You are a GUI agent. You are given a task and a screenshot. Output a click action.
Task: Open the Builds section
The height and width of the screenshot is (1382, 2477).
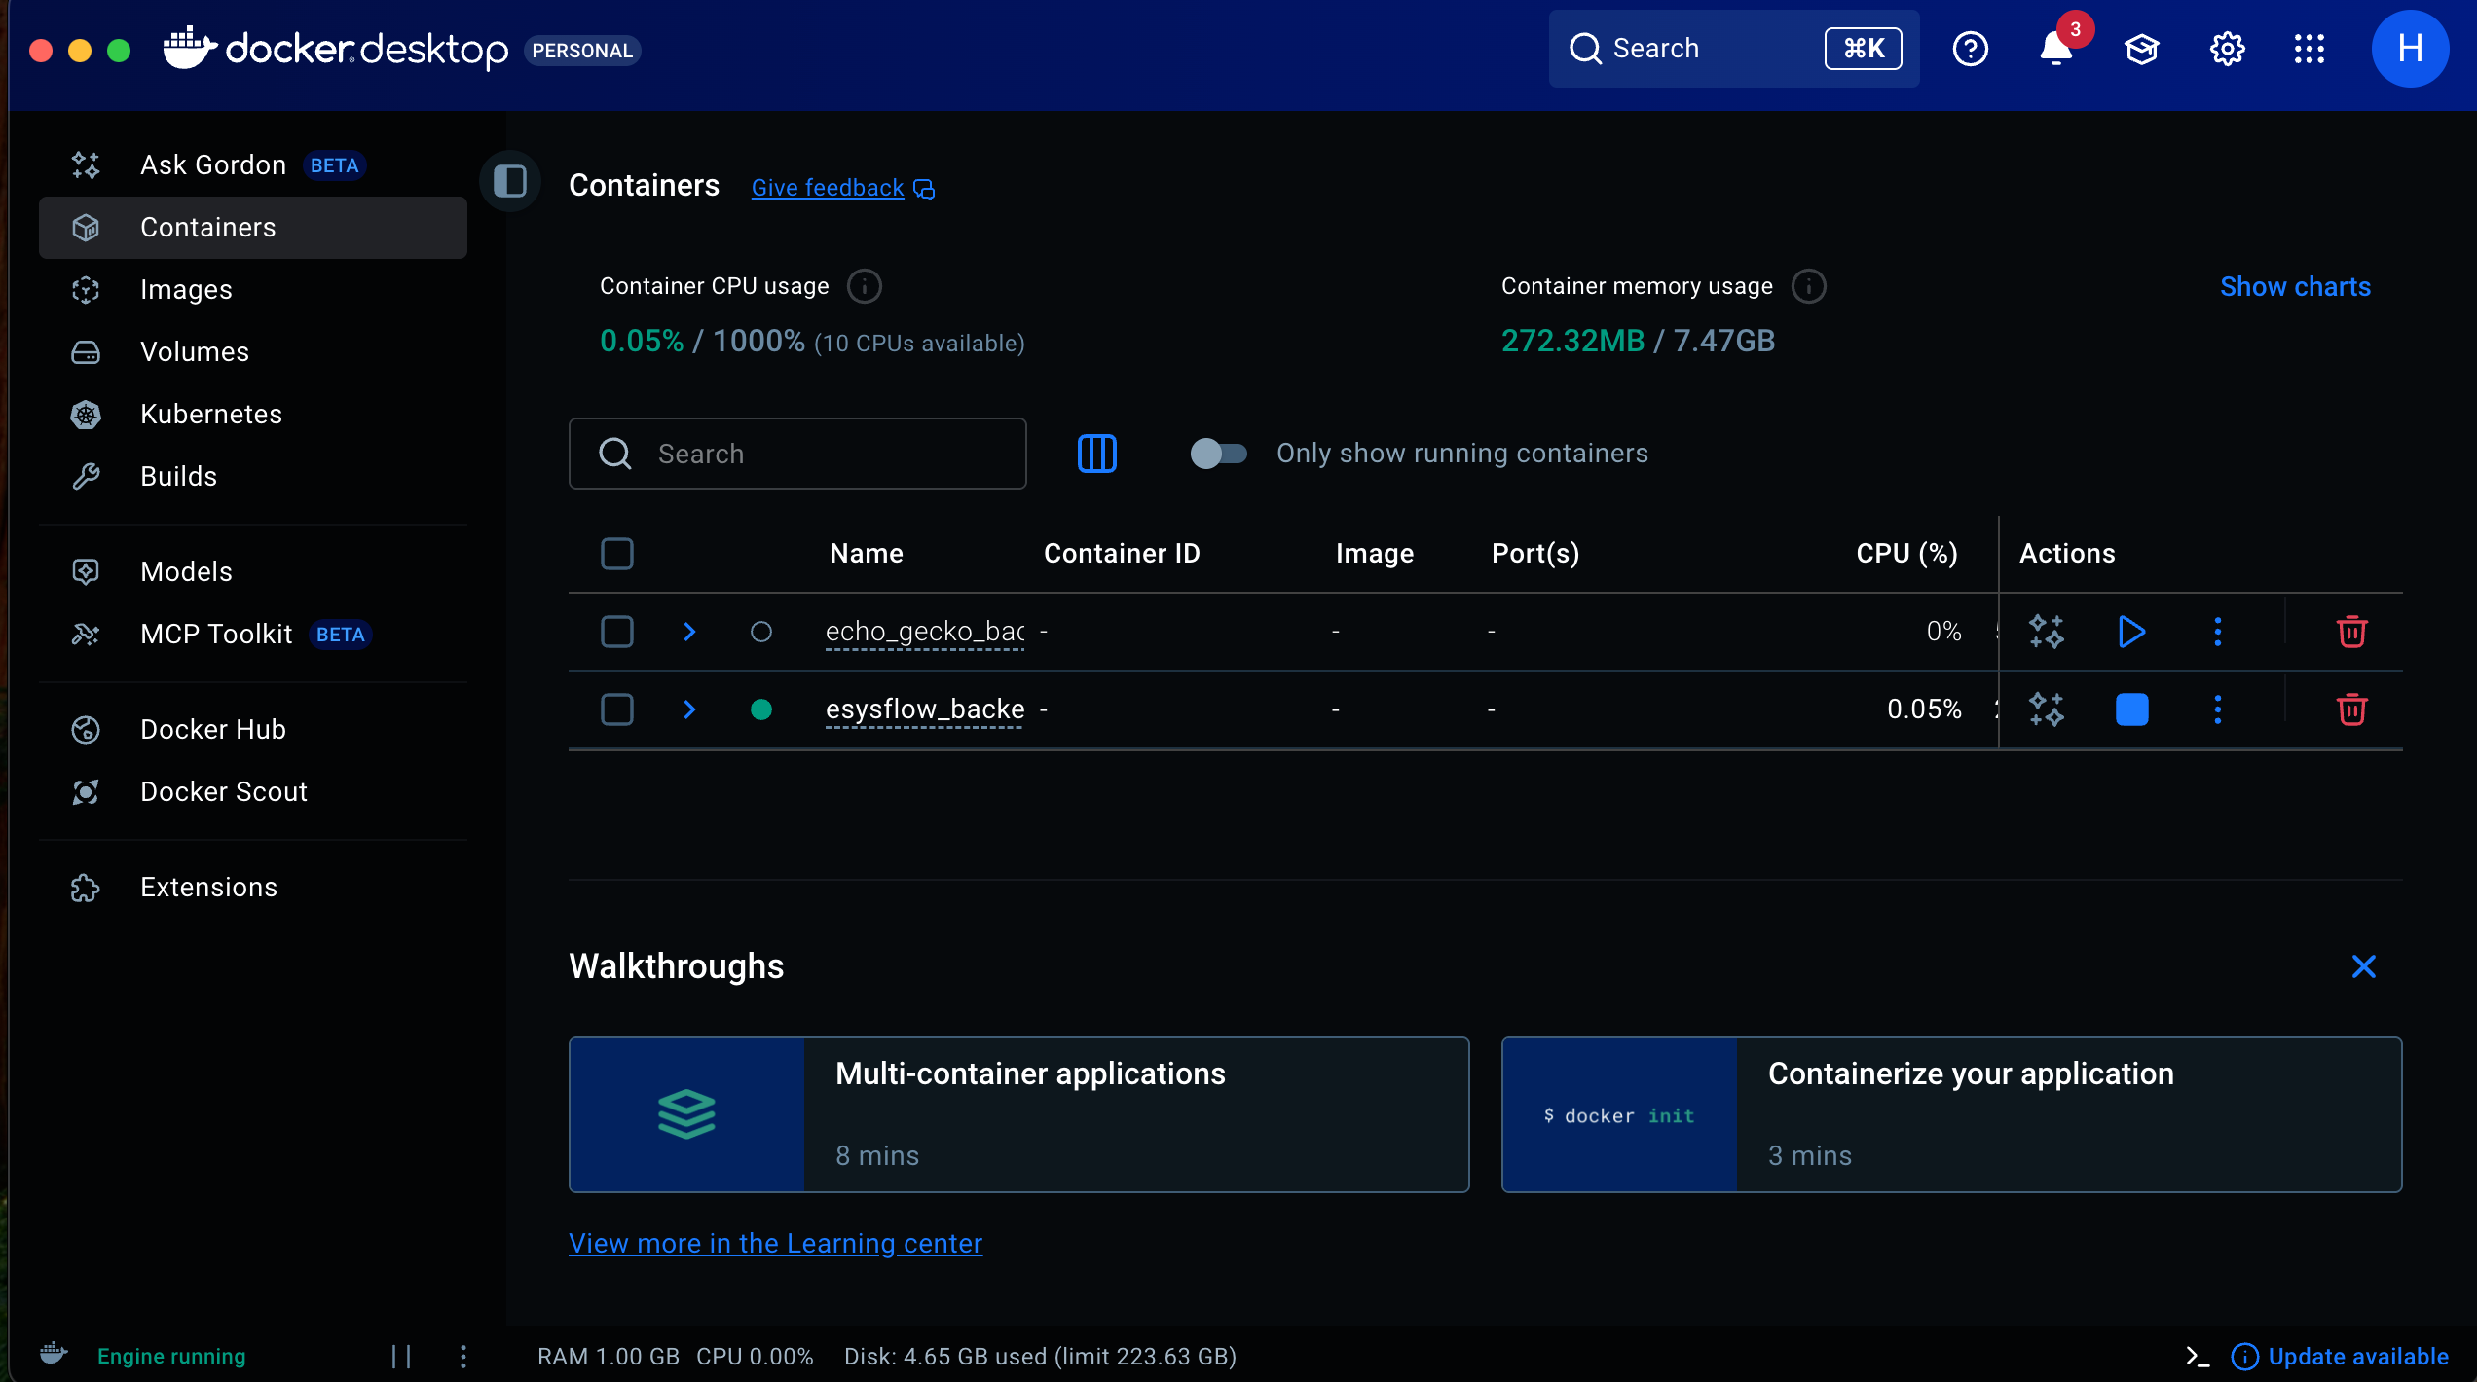(252, 476)
